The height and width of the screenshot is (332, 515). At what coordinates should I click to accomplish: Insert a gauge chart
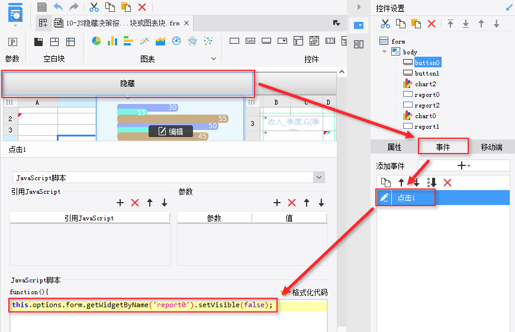(176, 41)
